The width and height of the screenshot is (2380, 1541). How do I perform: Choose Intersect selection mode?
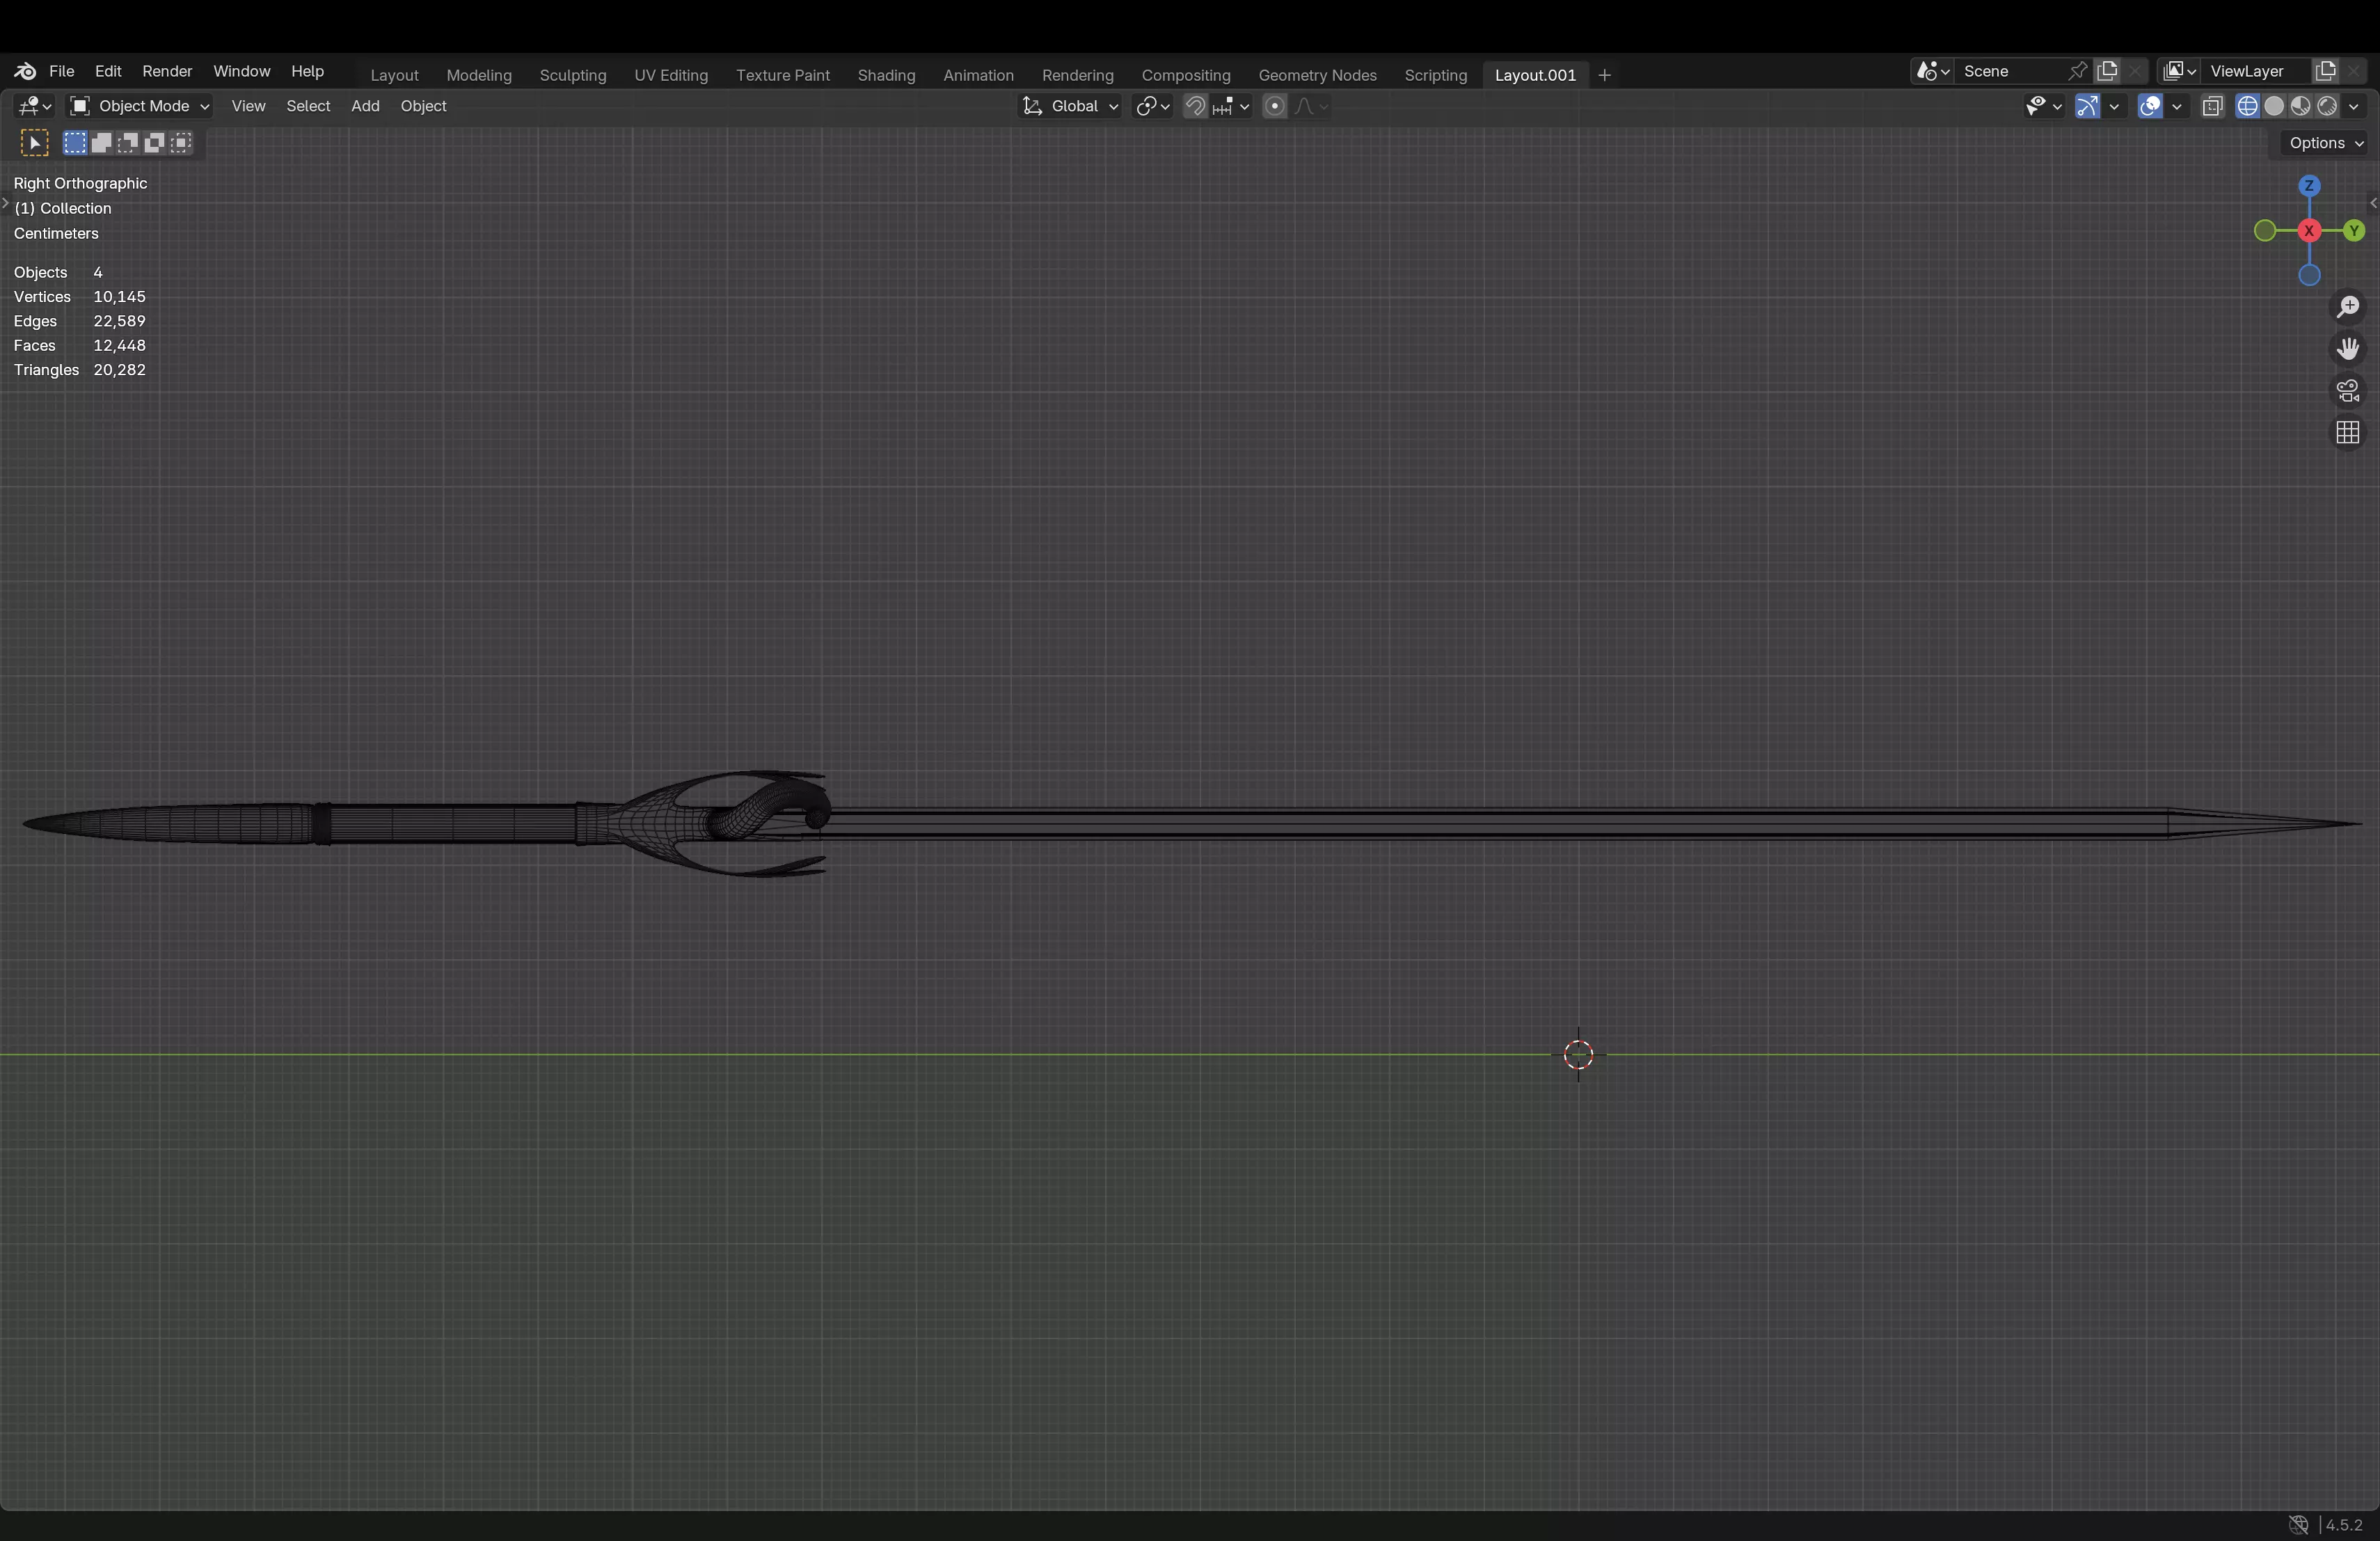coord(181,143)
